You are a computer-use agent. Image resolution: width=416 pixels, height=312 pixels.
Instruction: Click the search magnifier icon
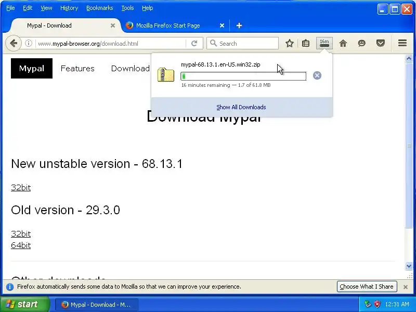[213, 43]
